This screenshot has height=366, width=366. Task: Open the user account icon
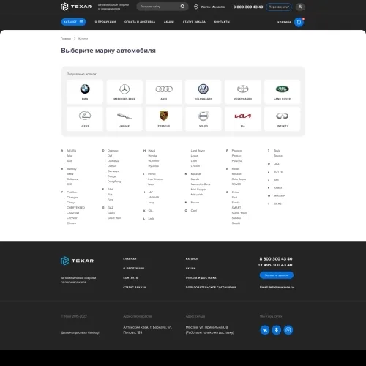pos(300,7)
